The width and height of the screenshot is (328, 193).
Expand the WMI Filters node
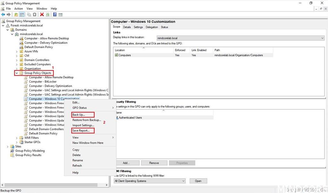pos(17,138)
